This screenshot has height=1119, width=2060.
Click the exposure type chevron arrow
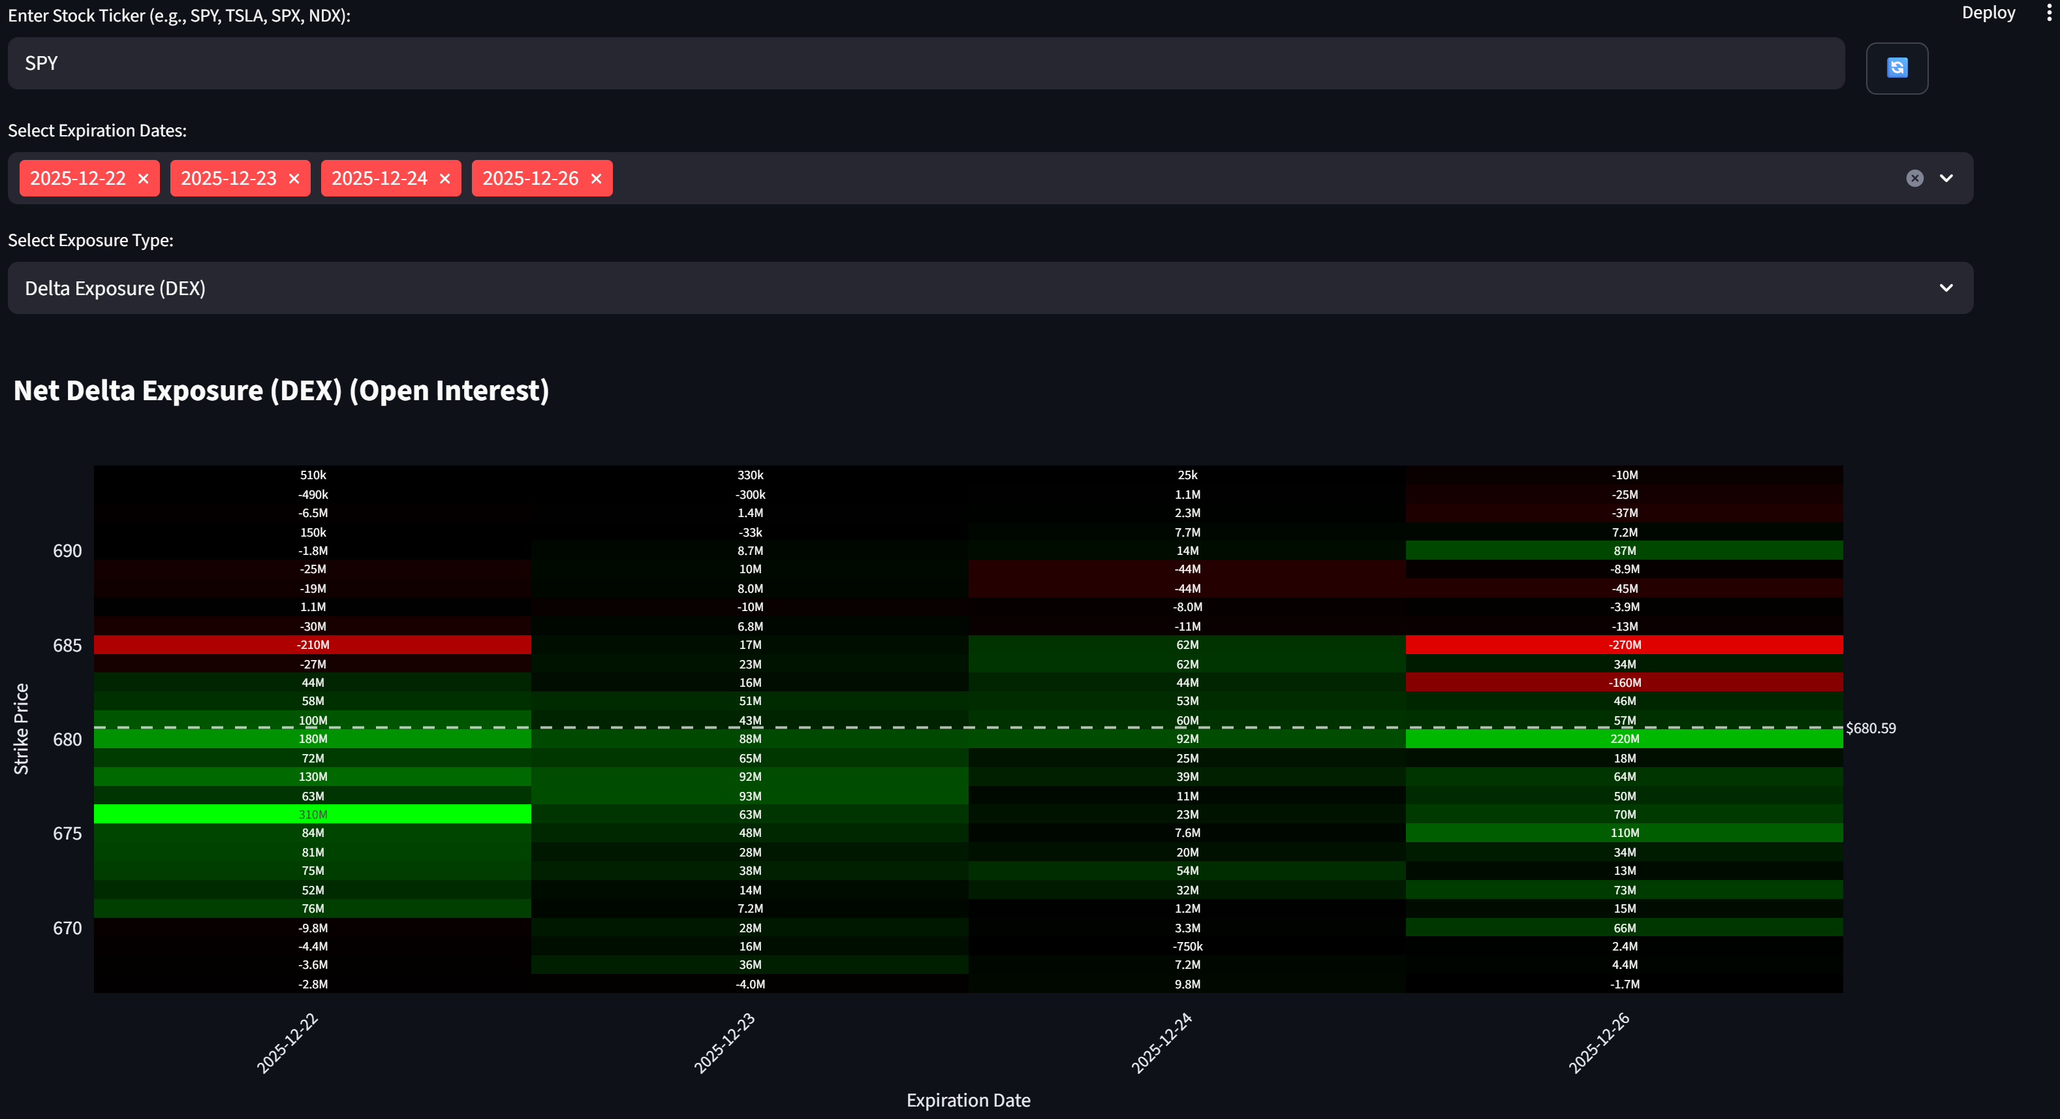click(x=1946, y=288)
